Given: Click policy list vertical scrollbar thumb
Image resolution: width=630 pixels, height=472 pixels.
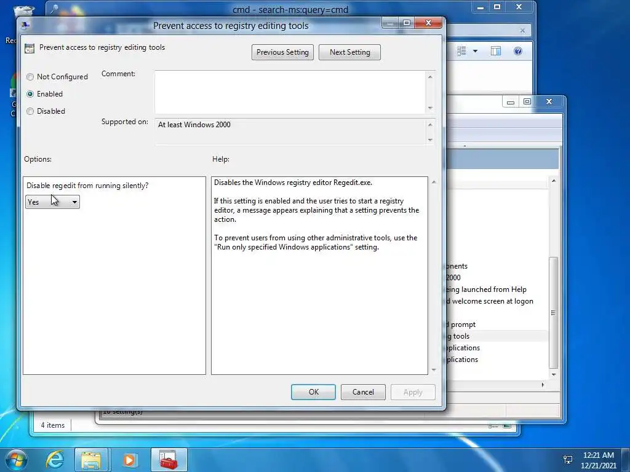Looking at the screenshot, I should pos(554,313).
